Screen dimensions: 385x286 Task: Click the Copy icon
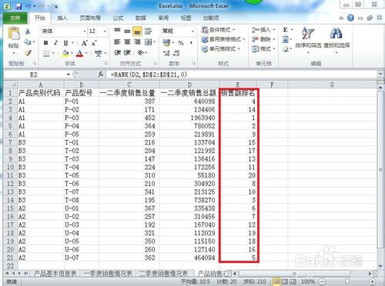tap(28, 42)
